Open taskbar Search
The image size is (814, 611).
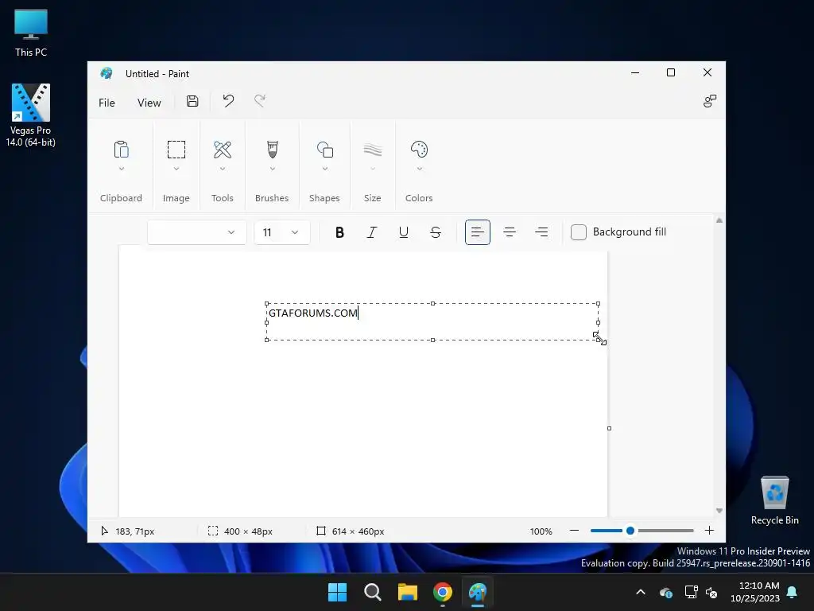[372, 592]
